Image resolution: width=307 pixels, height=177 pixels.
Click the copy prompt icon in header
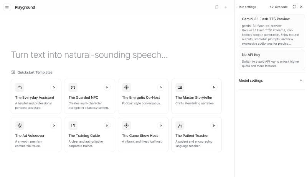(217, 7)
